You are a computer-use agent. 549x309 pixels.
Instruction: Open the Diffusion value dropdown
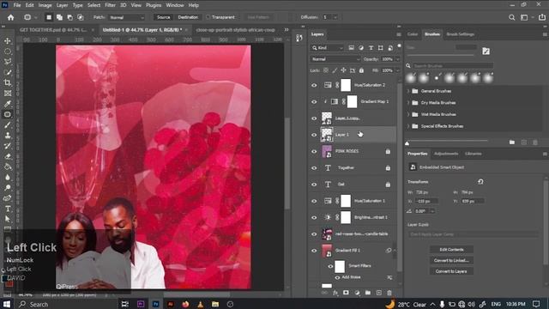pyautogui.click(x=335, y=17)
